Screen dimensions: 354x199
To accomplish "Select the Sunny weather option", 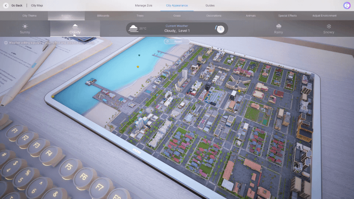I will coord(25,28).
